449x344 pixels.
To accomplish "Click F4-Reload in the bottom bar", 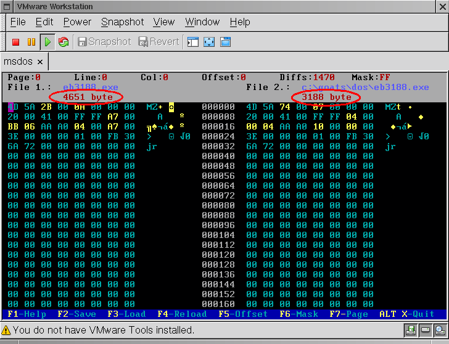I will 182,314.
